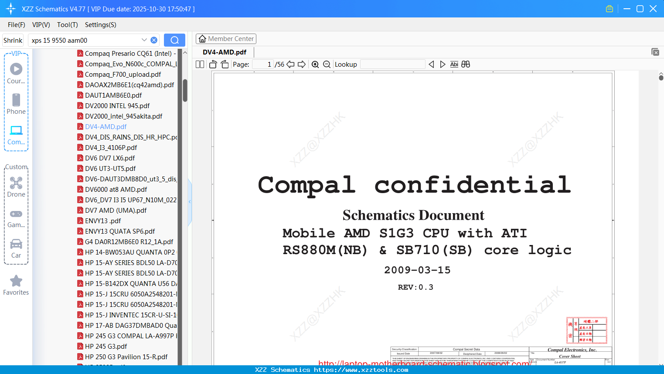Open HP 17-AB DAG37DMBAD0 file
The width and height of the screenshot is (664, 374).
pos(127,326)
